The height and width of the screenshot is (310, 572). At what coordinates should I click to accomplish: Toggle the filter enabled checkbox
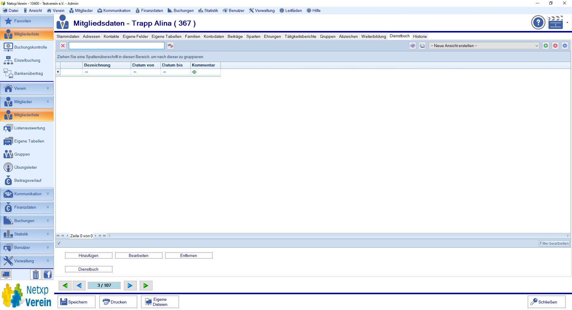pyautogui.click(x=59, y=243)
